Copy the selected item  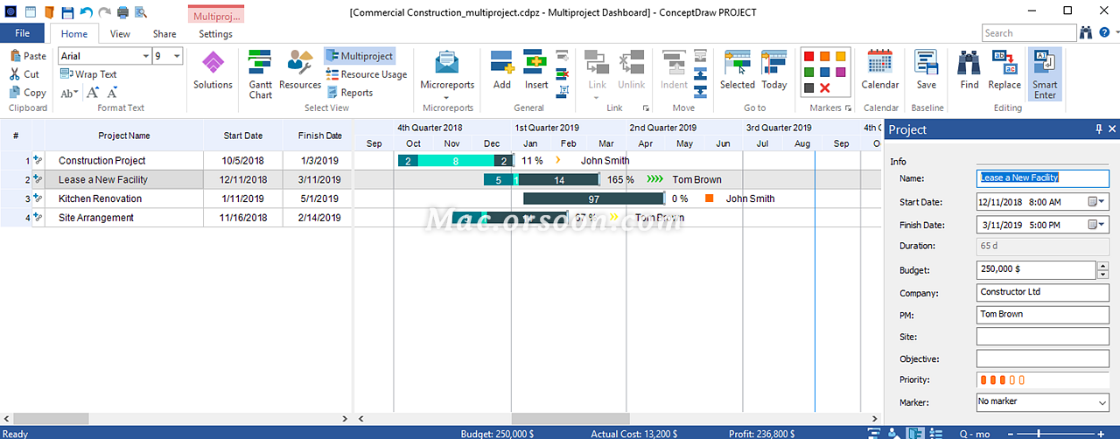point(28,93)
